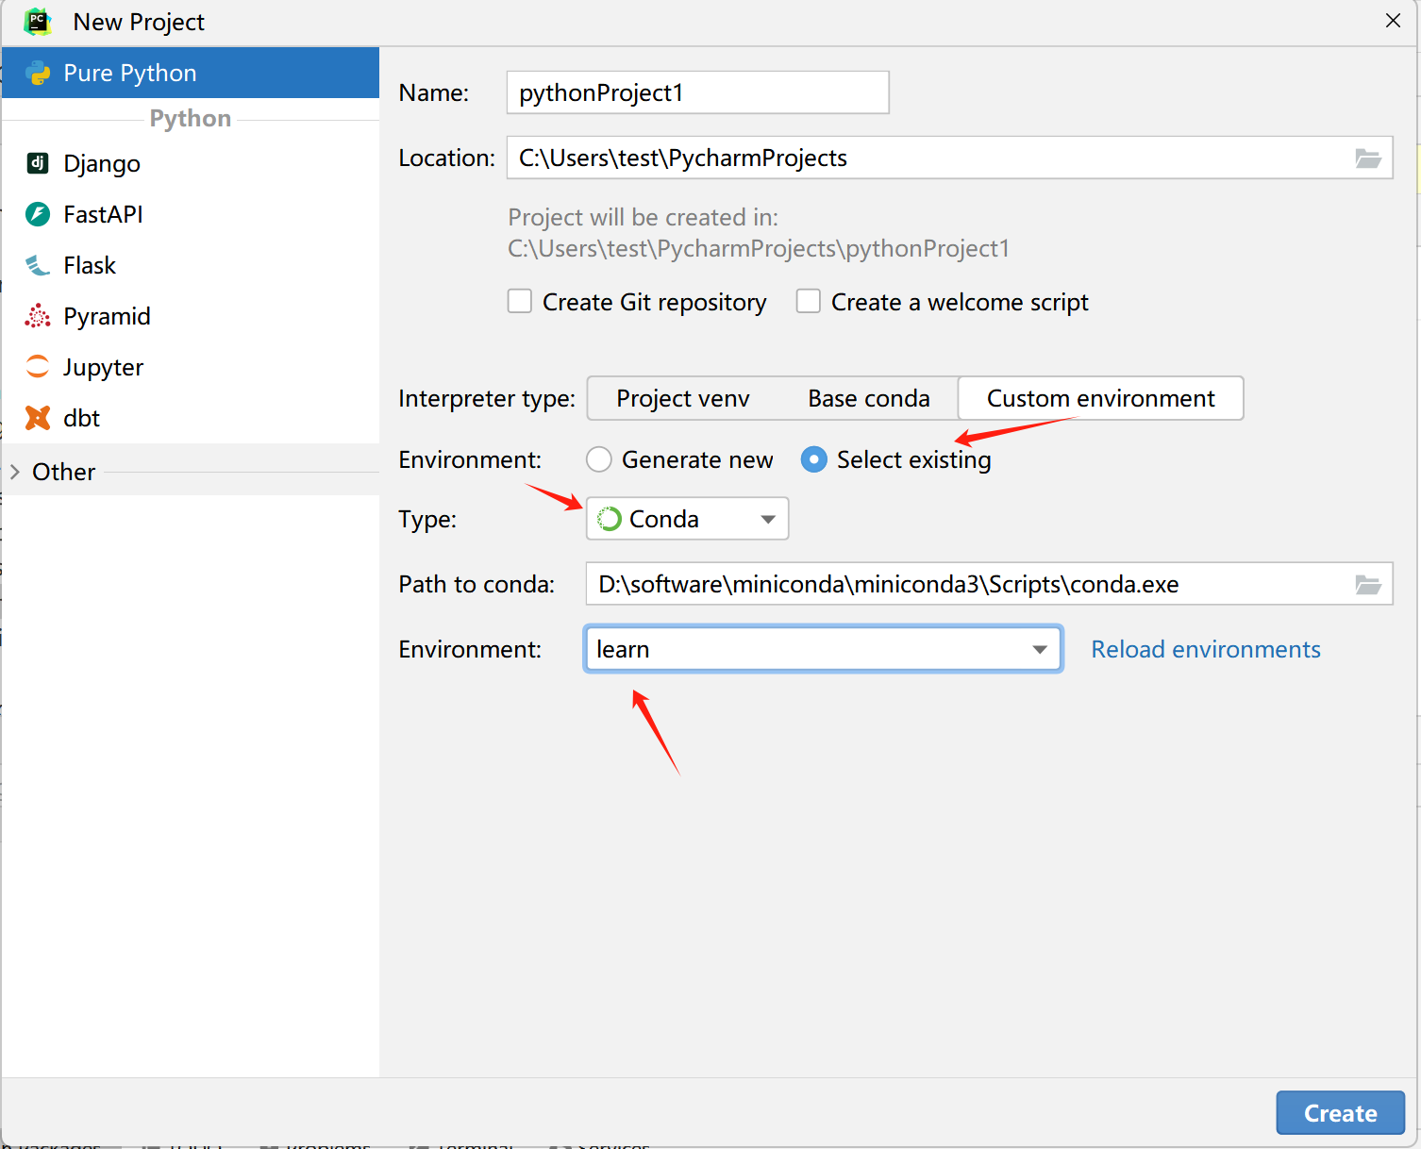
Task: Choose Select existing environment radio button
Action: click(x=813, y=459)
